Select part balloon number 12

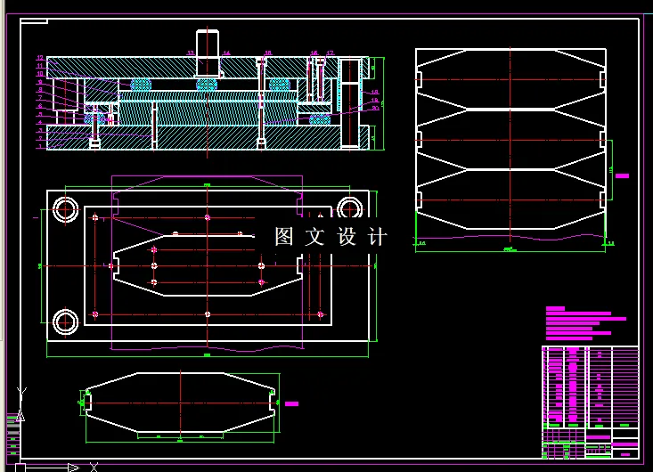(x=40, y=58)
